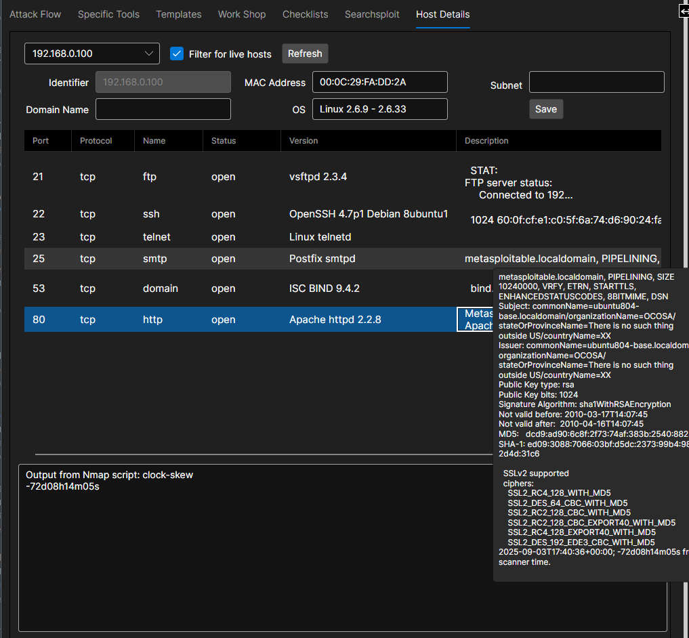The height and width of the screenshot is (638, 689).
Task: Switch to the Attack Flow tab
Action: point(37,14)
